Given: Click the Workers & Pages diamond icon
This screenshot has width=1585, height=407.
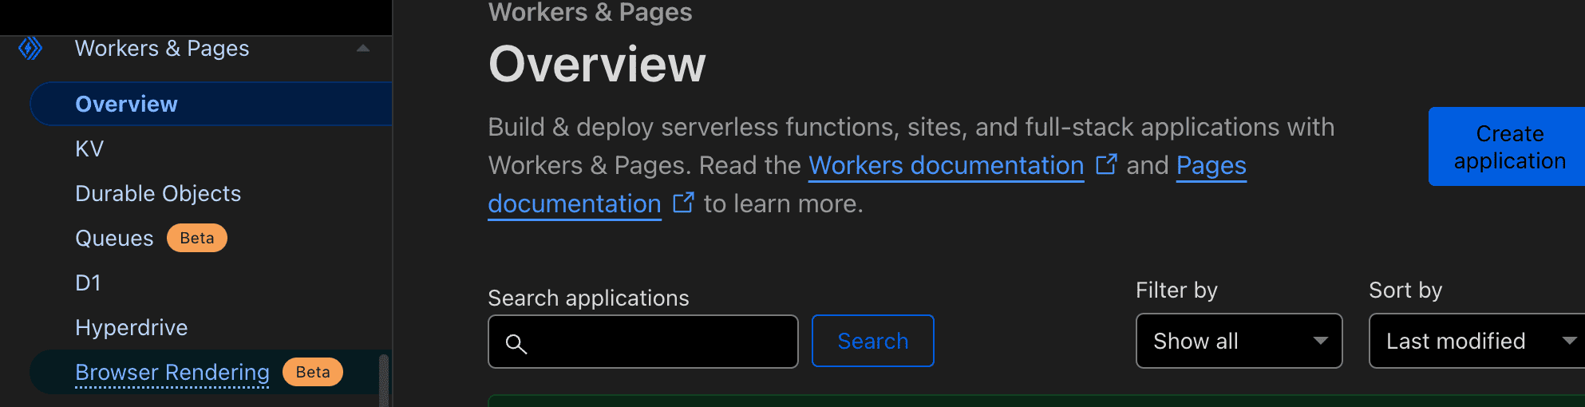Looking at the screenshot, I should [30, 49].
